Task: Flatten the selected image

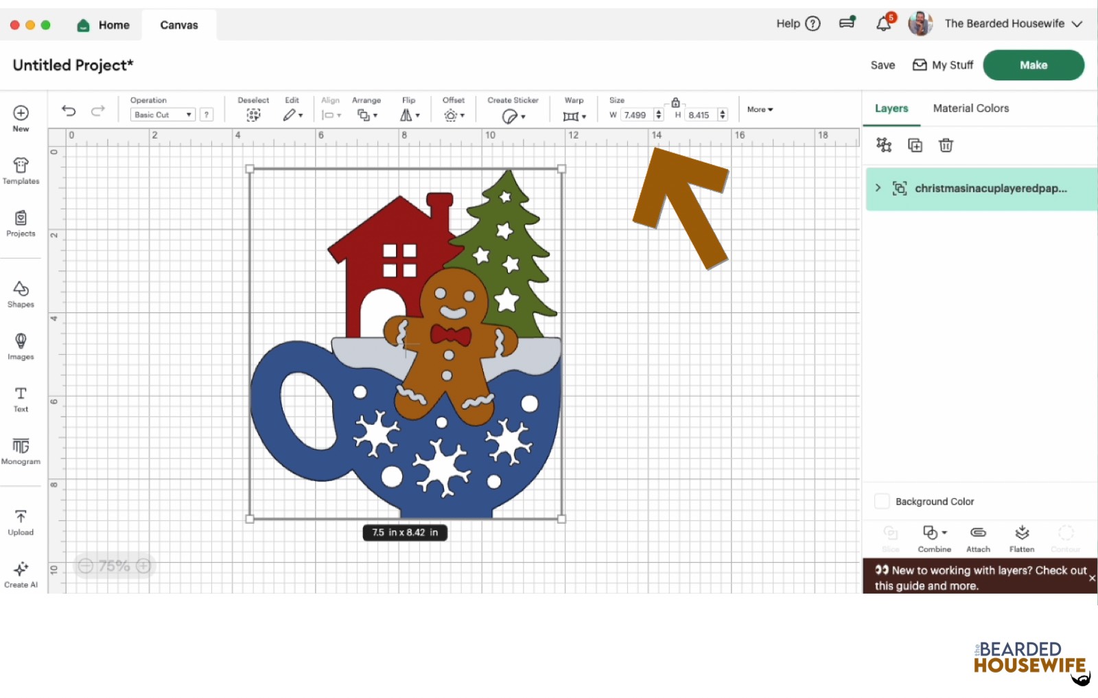Action: pyautogui.click(x=1022, y=537)
